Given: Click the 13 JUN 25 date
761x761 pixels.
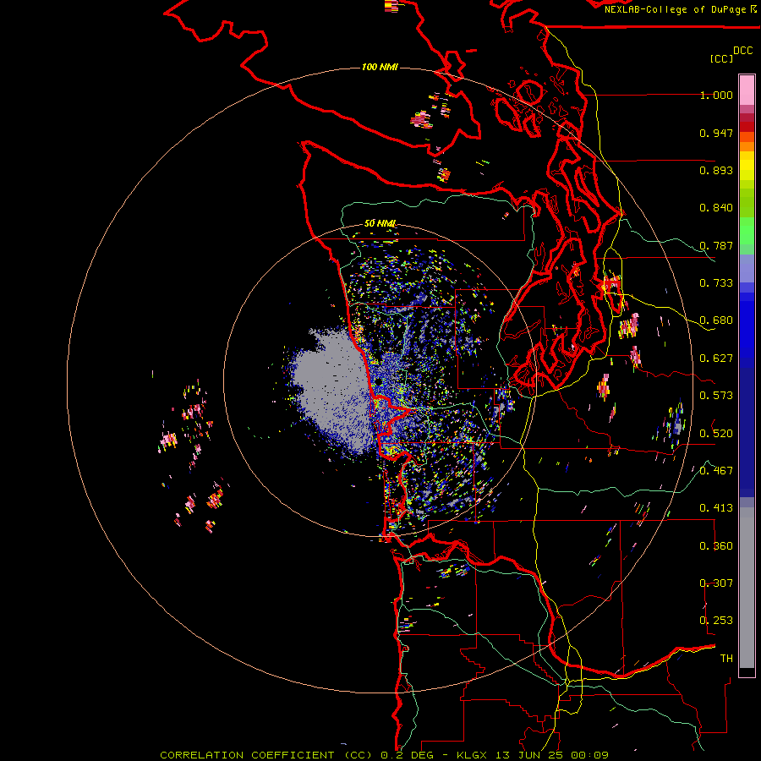Looking at the screenshot, I should 531,755.
